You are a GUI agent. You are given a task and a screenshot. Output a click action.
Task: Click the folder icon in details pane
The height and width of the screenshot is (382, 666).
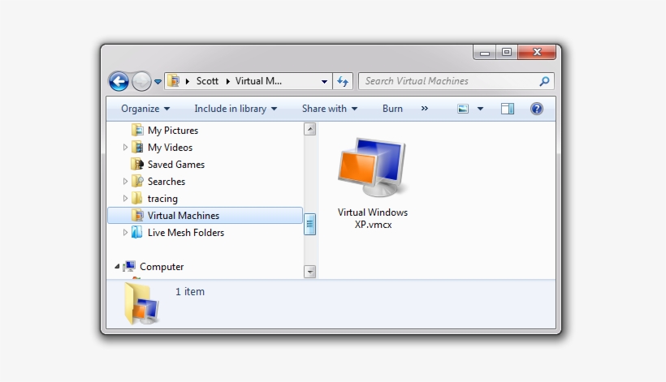(x=141, y=304)
